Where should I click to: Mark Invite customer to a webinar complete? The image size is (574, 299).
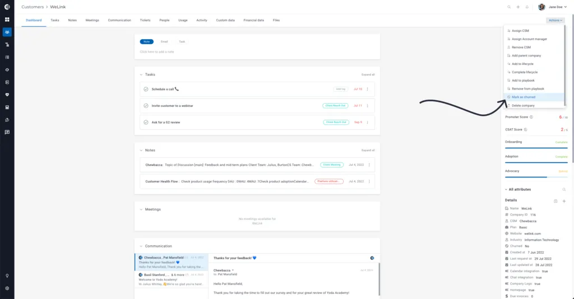coord(146,106)
